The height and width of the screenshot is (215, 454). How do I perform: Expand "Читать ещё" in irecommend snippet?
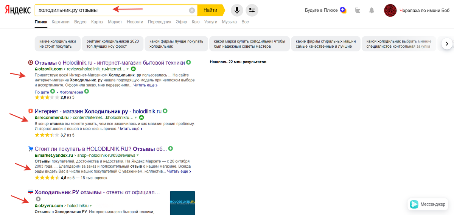click(131, 129)
